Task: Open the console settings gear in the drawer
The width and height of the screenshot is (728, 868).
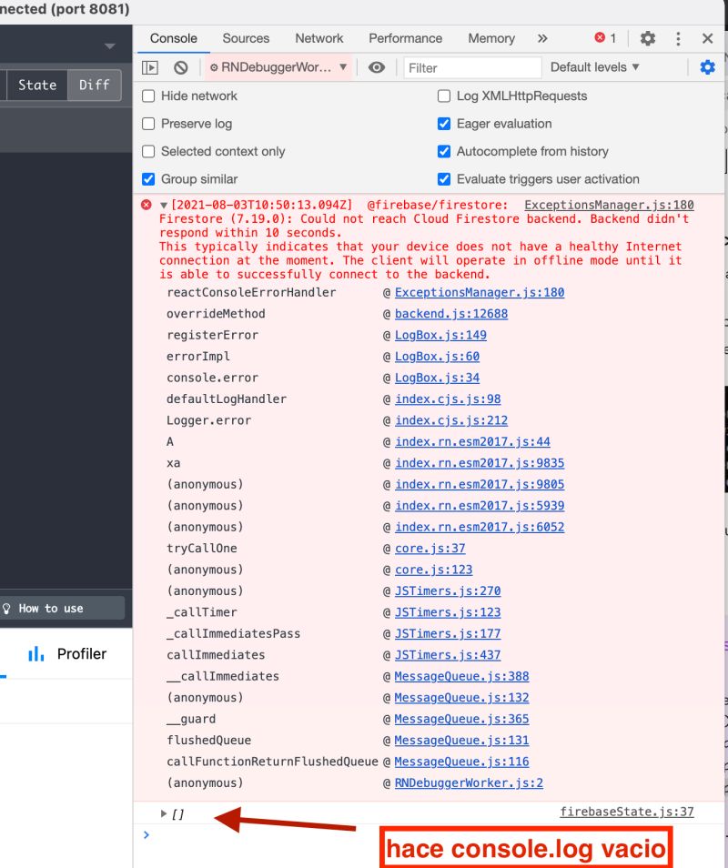Action: click(x=707, y=66)
